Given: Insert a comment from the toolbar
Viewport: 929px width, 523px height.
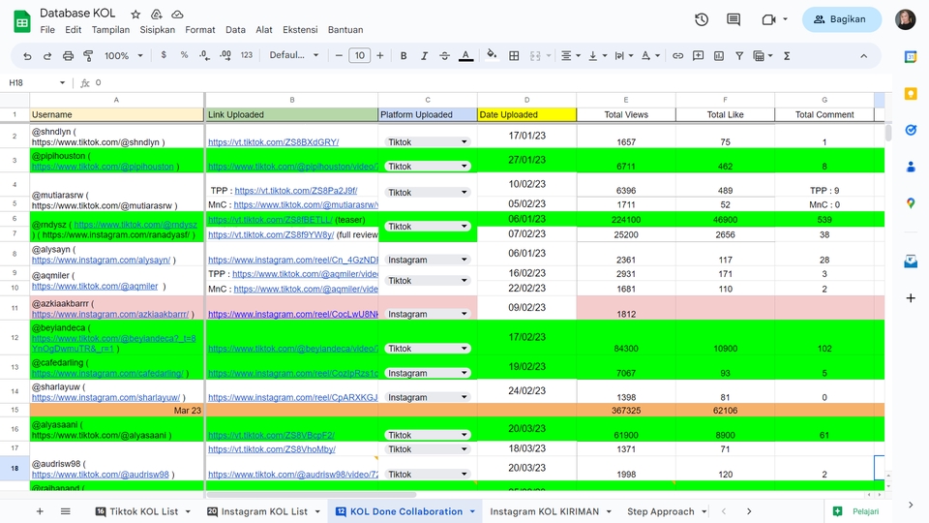Looking at the screenshot, I should [699, 56].
